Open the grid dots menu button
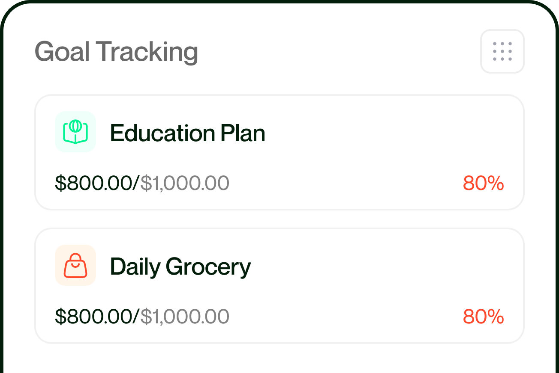Screen dimensions: 559x373 [x=502, y=51]
